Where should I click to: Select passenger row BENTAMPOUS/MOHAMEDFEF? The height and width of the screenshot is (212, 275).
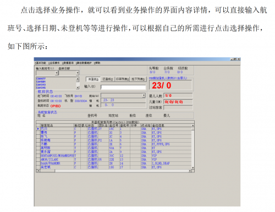click(114, 156)
